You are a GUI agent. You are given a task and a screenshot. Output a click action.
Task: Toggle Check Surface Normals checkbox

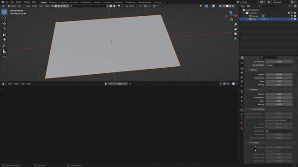(267, 121)
